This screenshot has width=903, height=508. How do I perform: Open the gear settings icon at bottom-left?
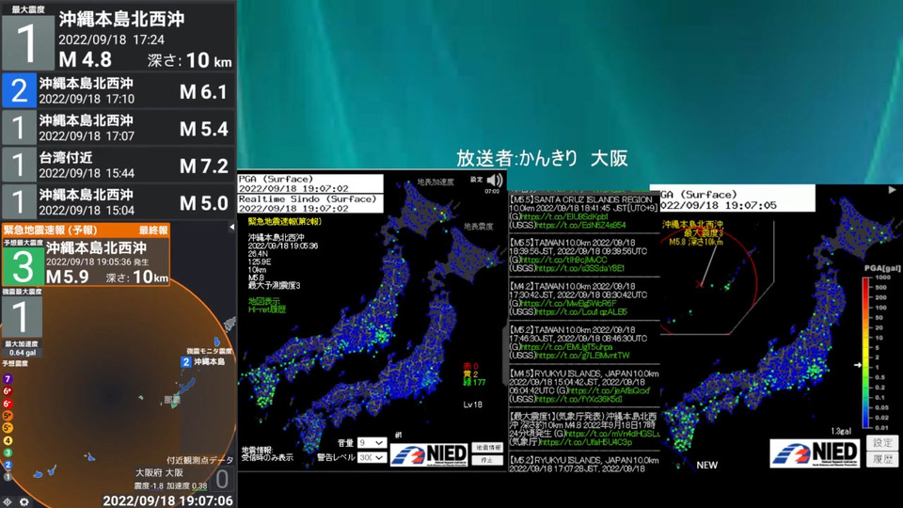pyautogui.click(x=24, y=501)
